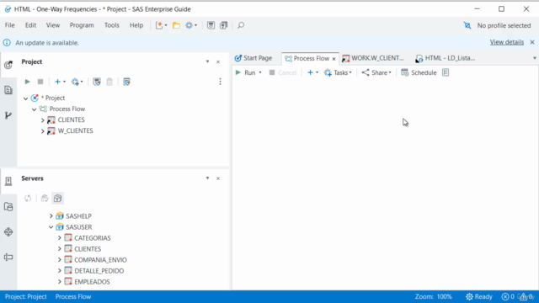Click the search magnifier icon in toolbar
The height and width of the screenshot is (303, 539).
pyautogui.click(x=241, y=25)
